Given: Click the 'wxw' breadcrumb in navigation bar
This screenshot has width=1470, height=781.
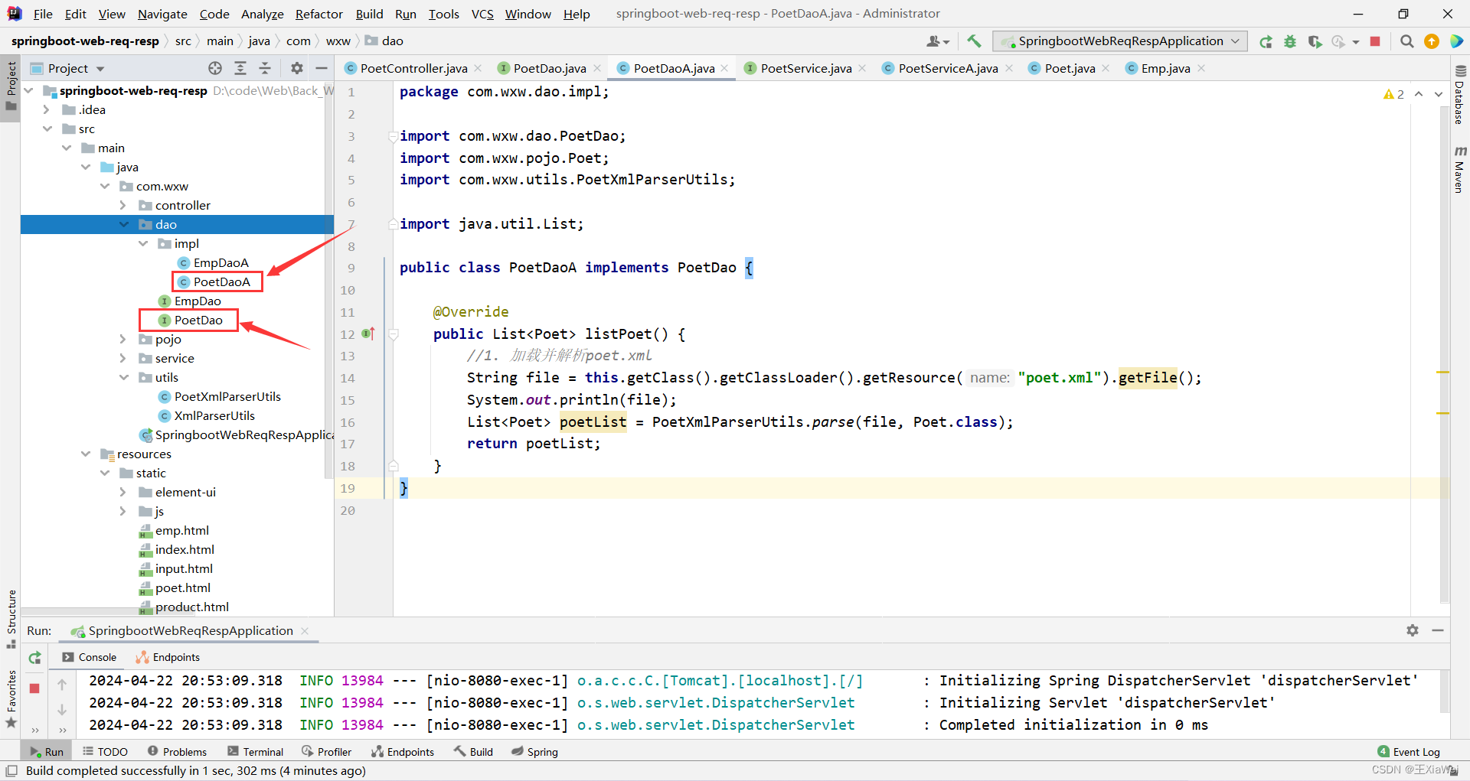Looking at the screenshot, I should (x=338, y=41).
